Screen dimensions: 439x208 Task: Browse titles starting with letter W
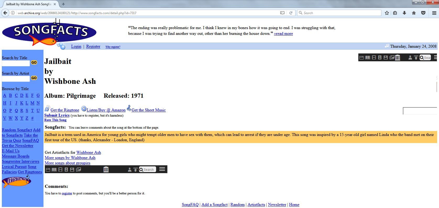click(x=10, y=118)
